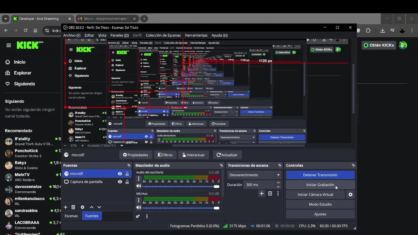Toggle lock on microtlf source
The height and width of the screenshot is (235, 418).
tap(127, 174)
